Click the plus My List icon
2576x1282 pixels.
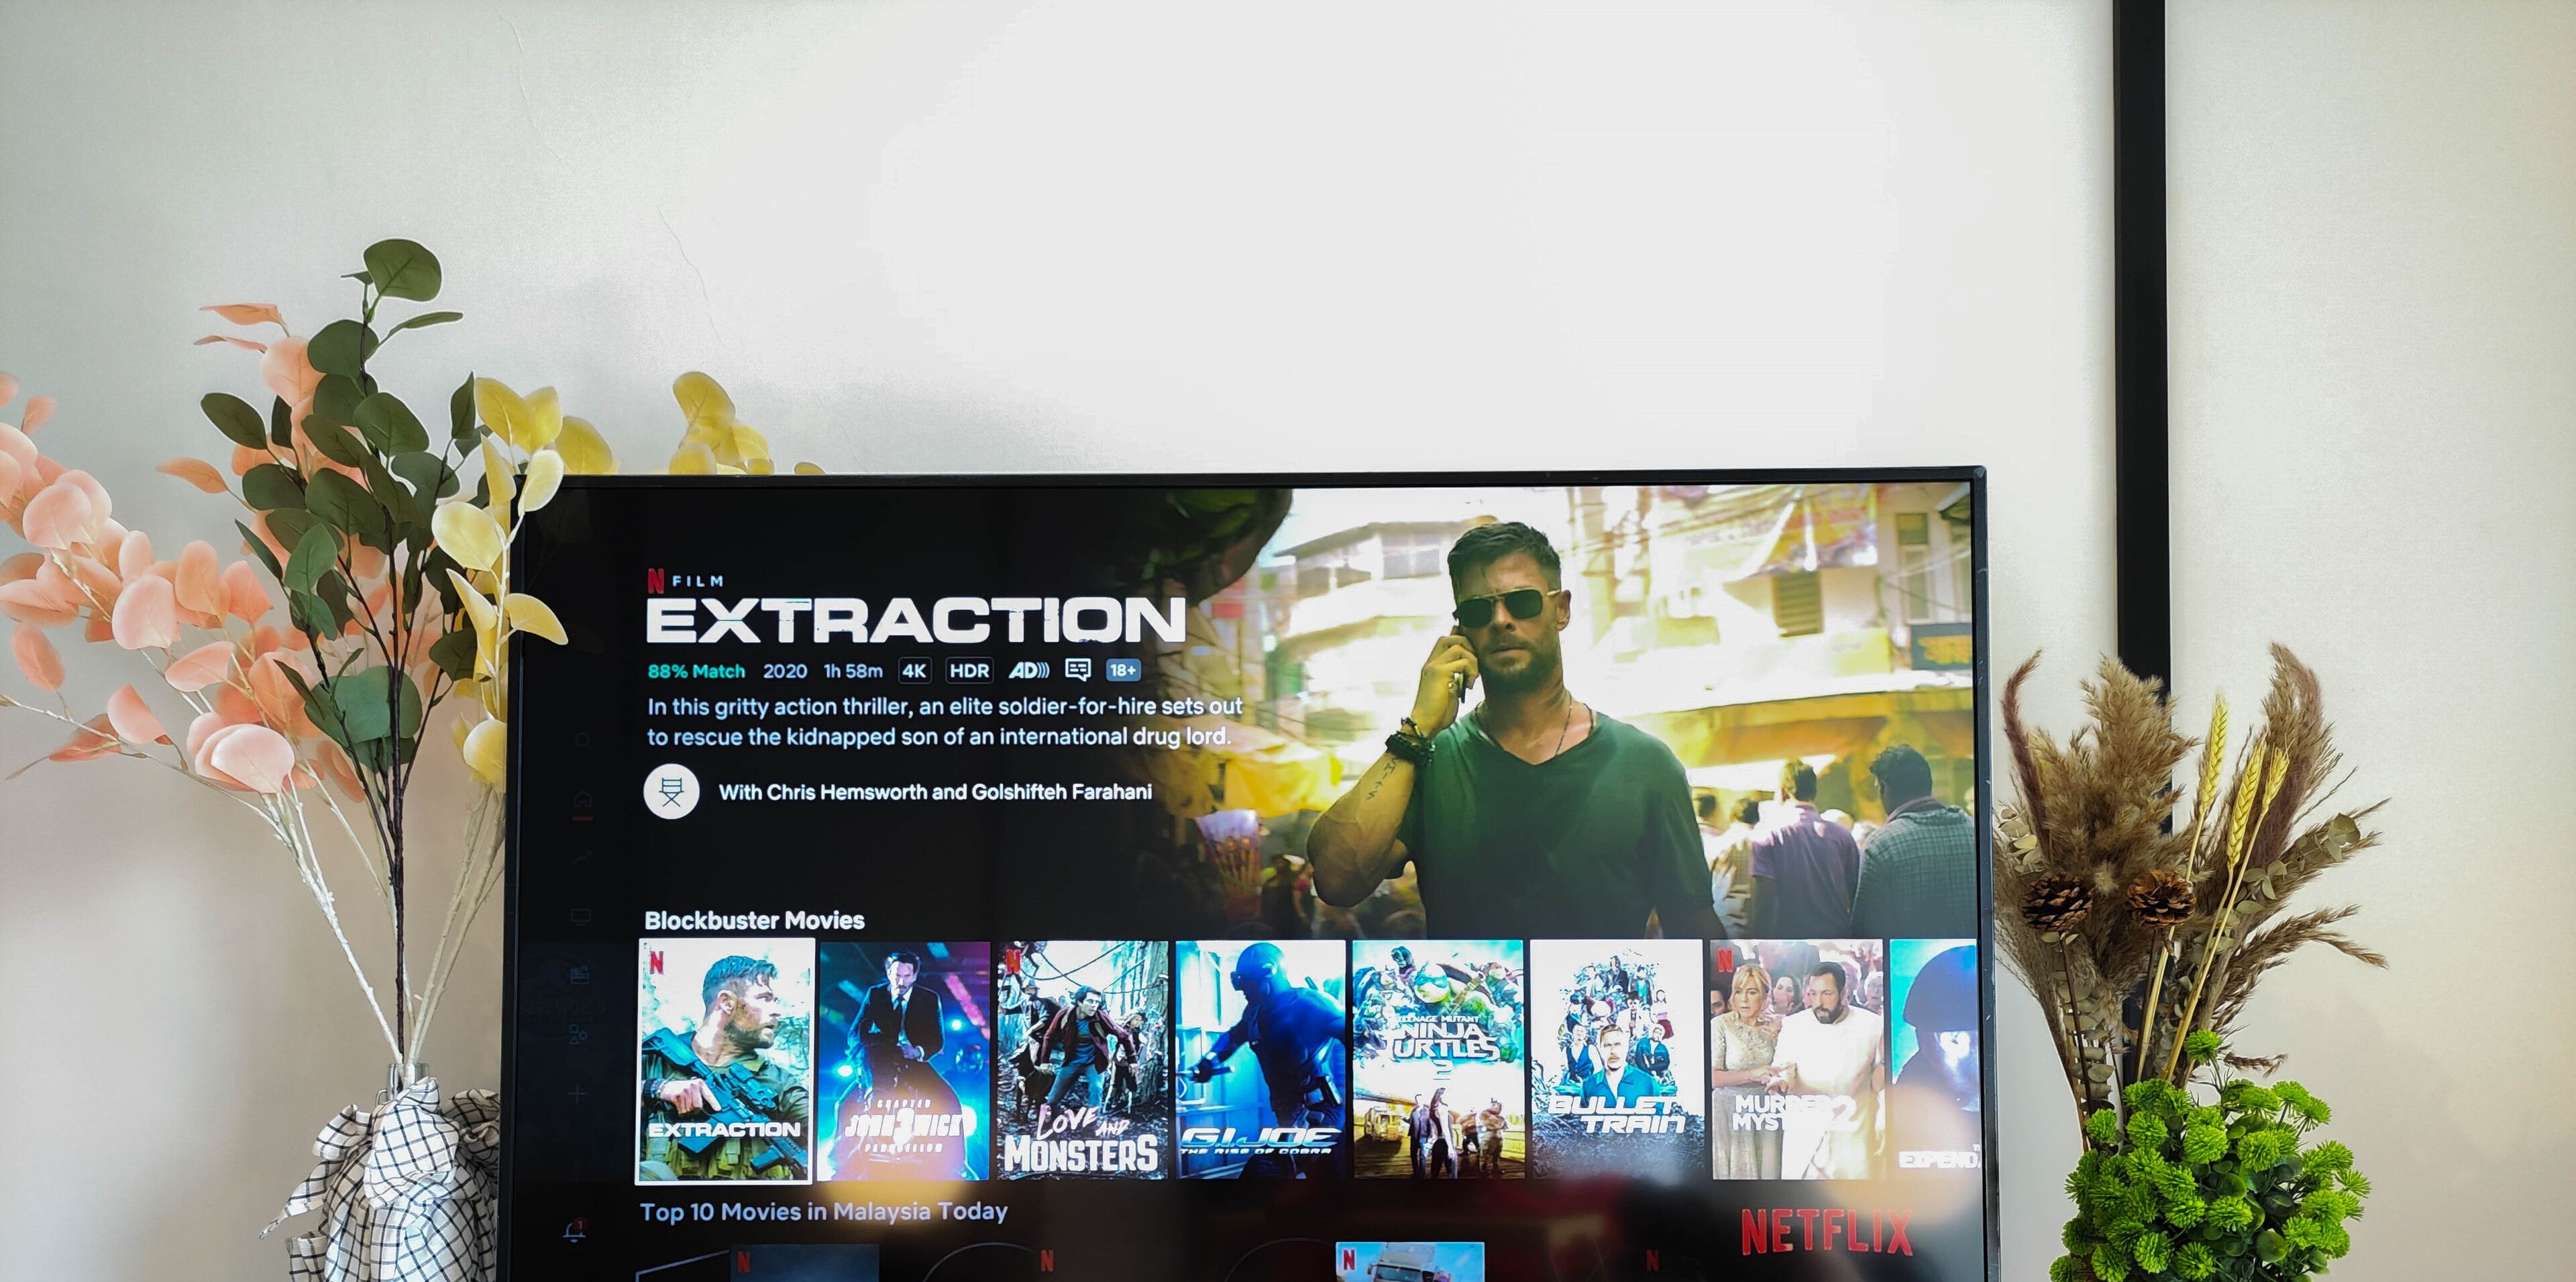(x=578, y=1095)
